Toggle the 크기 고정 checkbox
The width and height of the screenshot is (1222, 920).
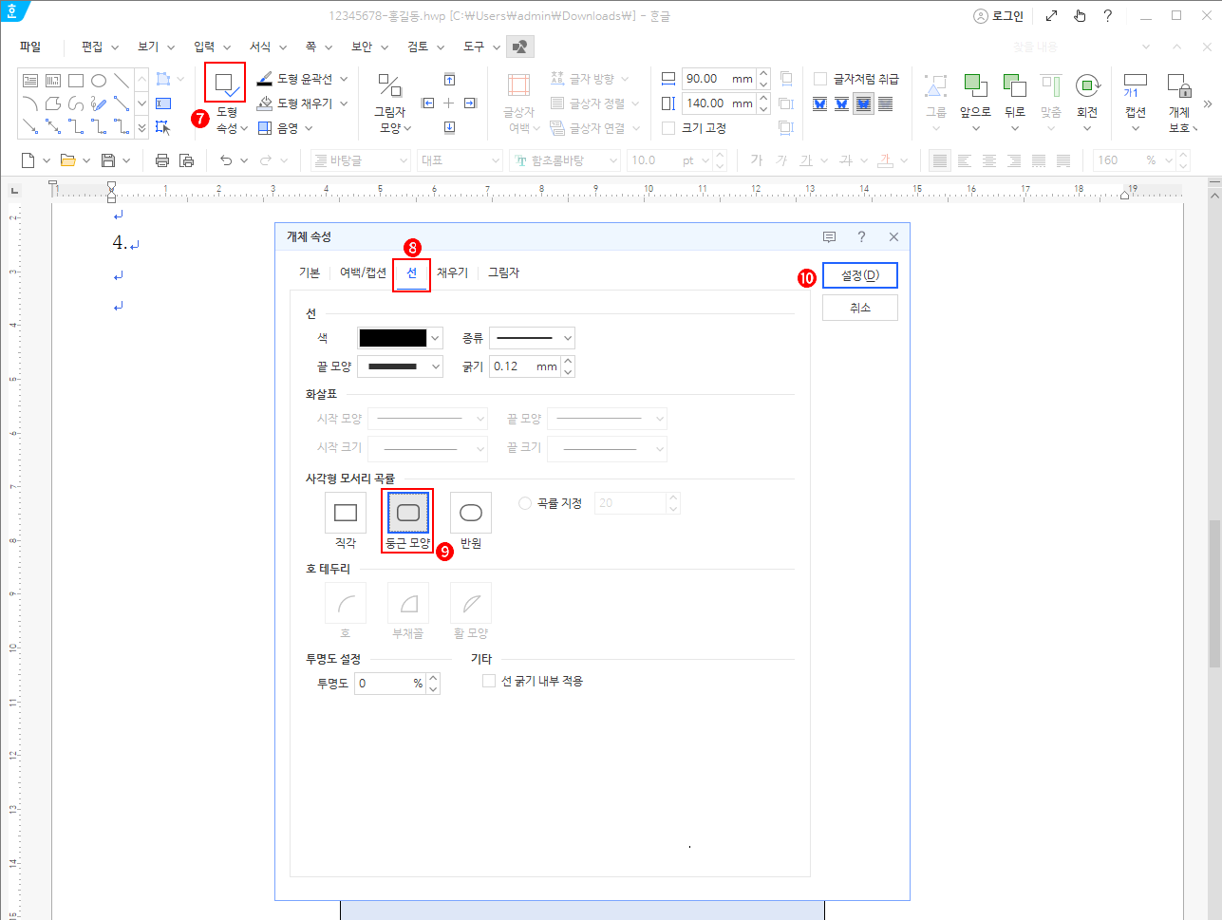[668, 128]
